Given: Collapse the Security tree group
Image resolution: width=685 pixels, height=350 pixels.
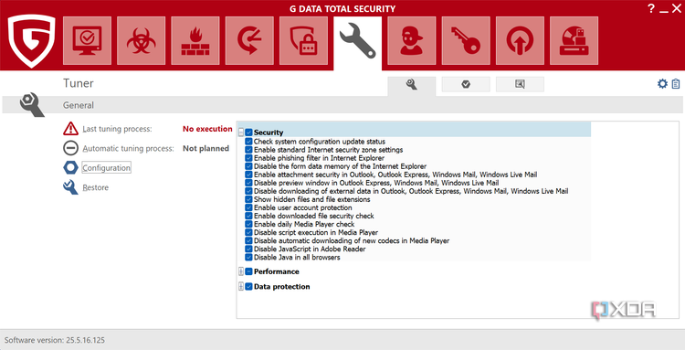Looking at the screenshot, I should 241,132.
